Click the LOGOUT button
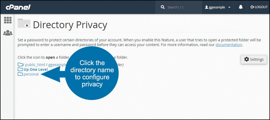This screenshot has height=120, width=270. click(x=259, y=7)
